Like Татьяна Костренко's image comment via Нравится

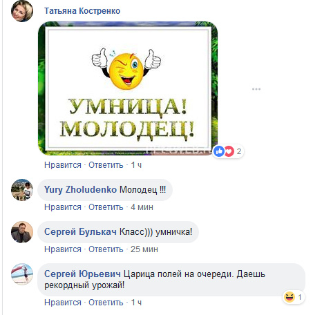(x=63, y=165)
